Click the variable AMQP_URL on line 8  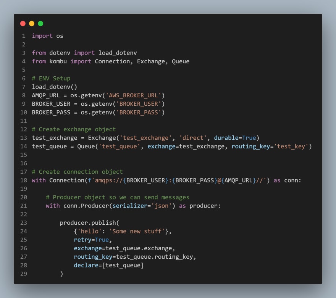click(x=46, y=95)
